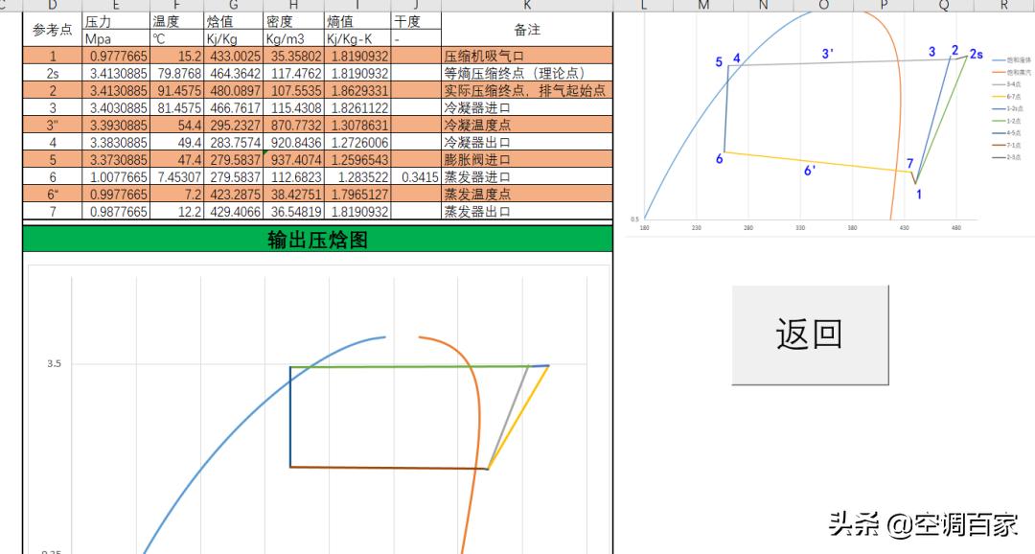Select the 干度 value cell 0.3415
1035x554 pixels.
(x=417, y=176)
